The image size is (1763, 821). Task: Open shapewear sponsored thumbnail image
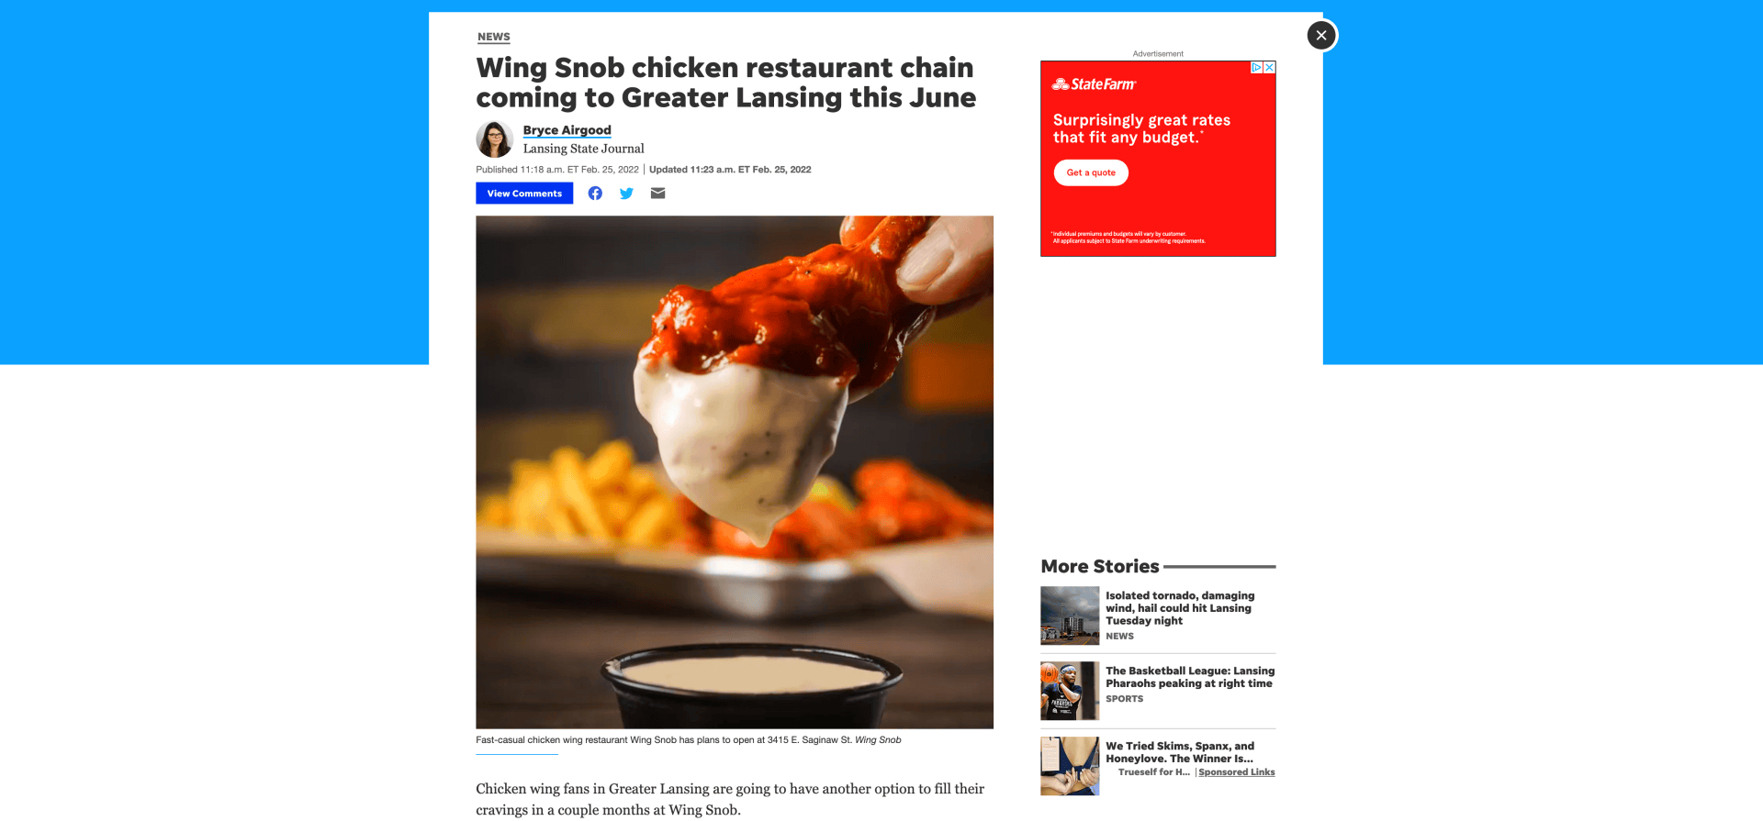click(x=1070, y=766)
